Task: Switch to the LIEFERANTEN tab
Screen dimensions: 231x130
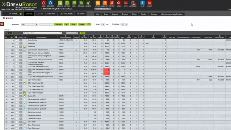Action: (x=66, y=14)
